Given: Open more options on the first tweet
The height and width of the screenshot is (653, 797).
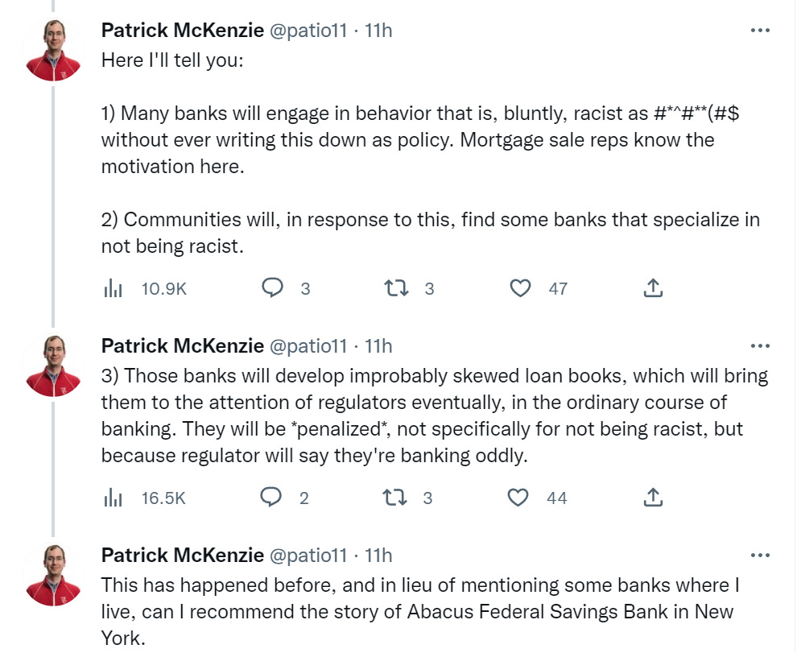Looking at the screenshot, I should coord(760,31).
